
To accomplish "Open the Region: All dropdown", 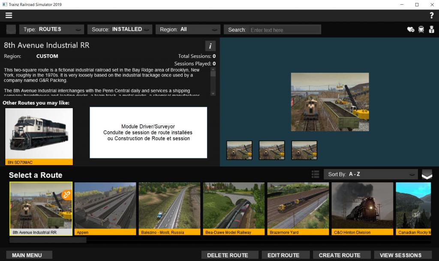I will [188, 30].
